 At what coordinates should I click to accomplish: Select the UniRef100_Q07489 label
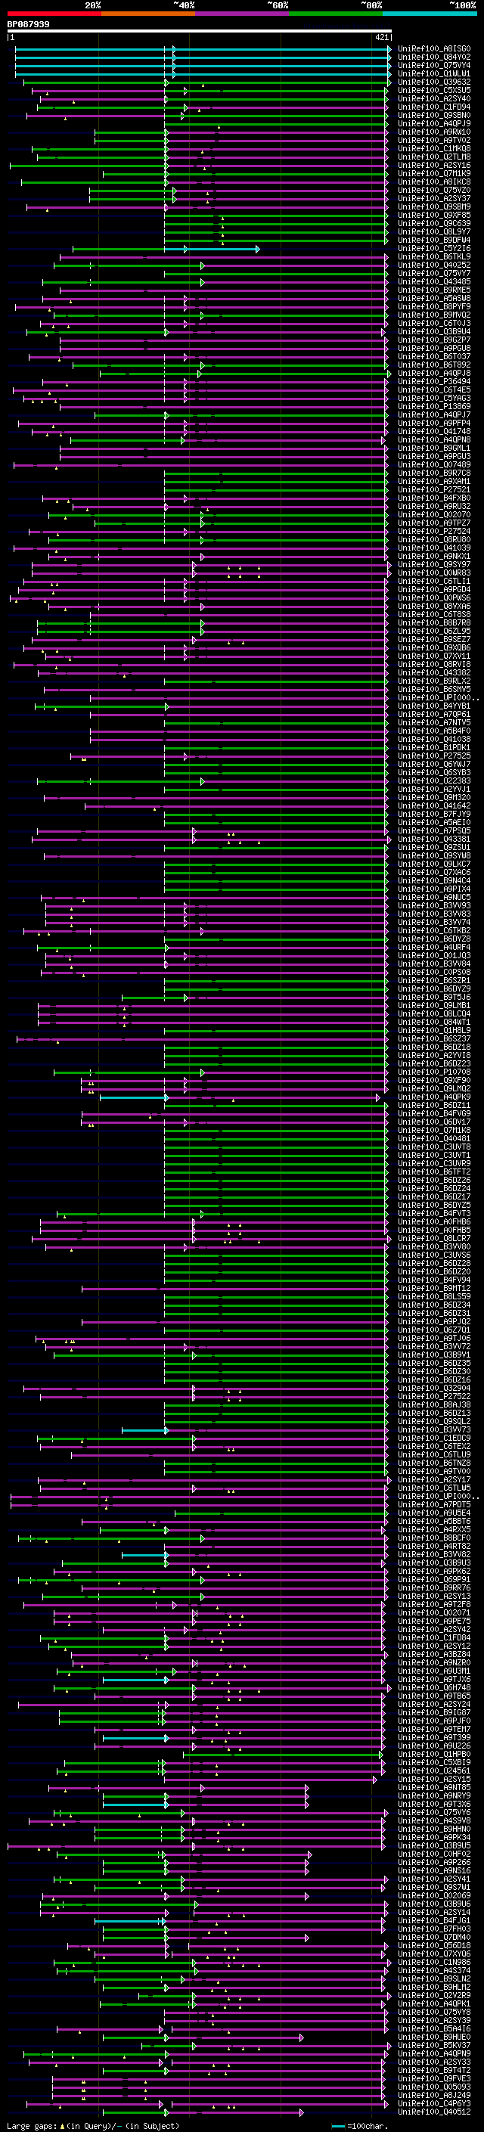point(434,465)
